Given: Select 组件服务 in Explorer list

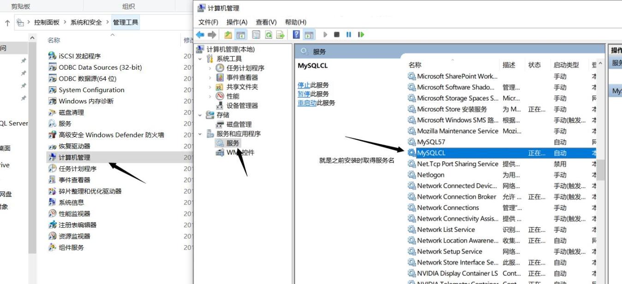Looking at the screenshot, I should 71,248.
